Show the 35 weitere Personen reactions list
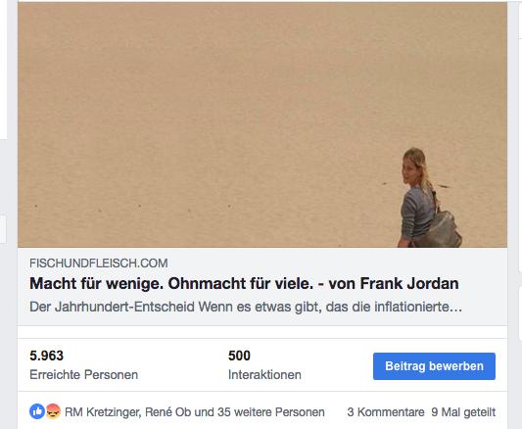522x429 pixels. (271, 412)
